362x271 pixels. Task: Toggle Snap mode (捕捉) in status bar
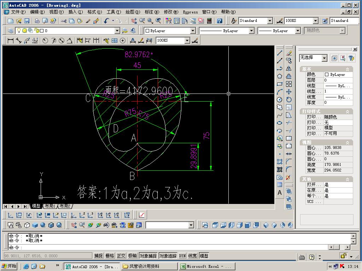click(98, 255)
